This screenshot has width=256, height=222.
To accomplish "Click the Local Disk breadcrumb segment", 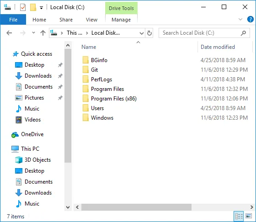I will pos(106,33).
